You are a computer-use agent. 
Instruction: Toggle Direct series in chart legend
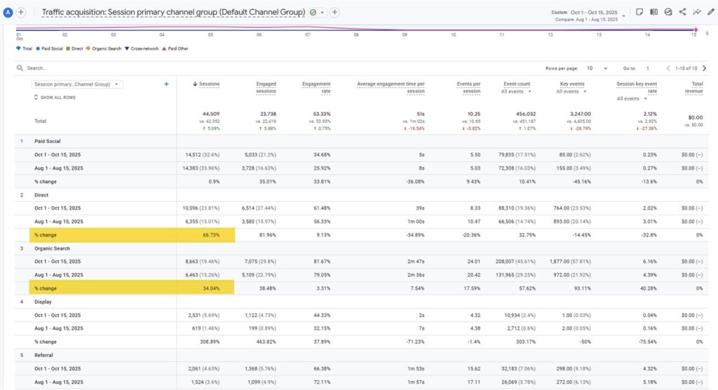[x=75, y=48]
